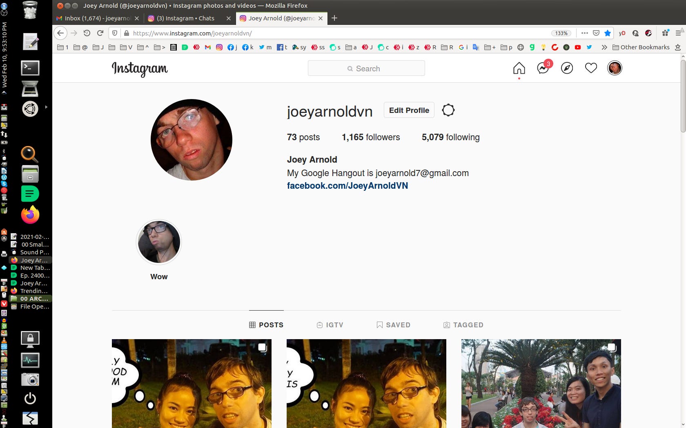Open the first post thumbnail

pos(192,384)
